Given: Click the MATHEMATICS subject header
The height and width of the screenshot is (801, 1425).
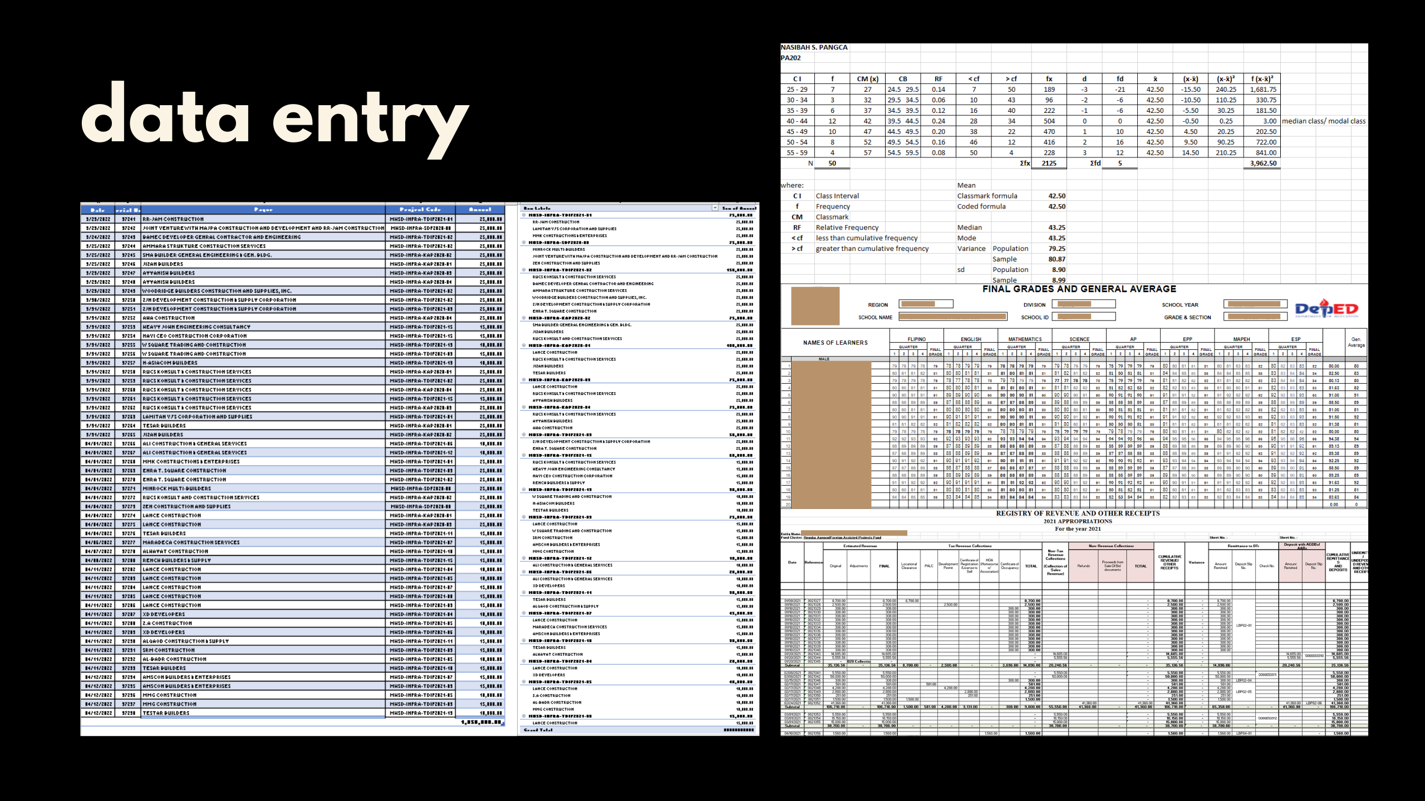Looking at the screenshot, I should (1024, 339).
